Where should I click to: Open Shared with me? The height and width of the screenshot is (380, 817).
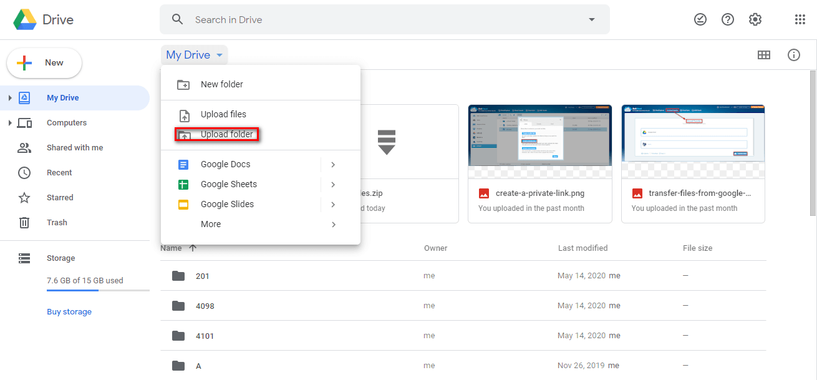75,148
